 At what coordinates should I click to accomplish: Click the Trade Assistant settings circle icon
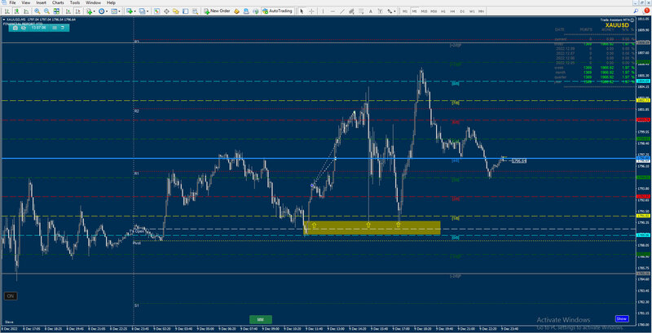[x=632, y=20]
